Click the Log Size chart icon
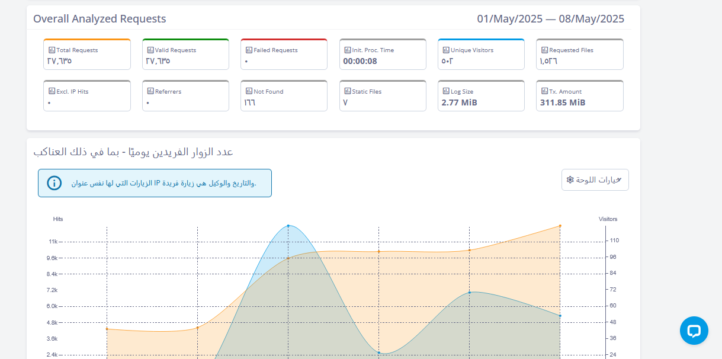Viewport: 722px width, 359px height. point(446,92)
